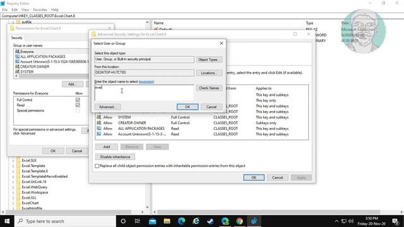The image size is (404, 227).
Task: Open Locations button in Select User dialog
Action: point(209,73)
